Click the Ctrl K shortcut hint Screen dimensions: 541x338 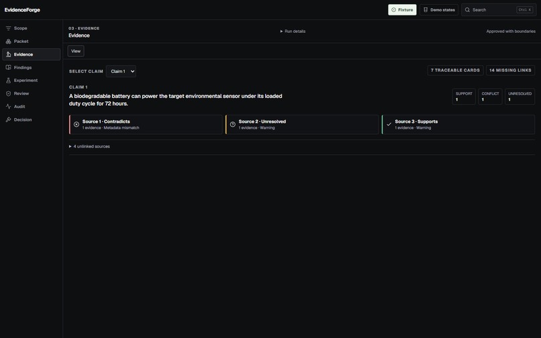[525, 10]
